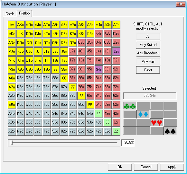This screenshot has width=187, height=174.
Task: Toggle the 88 hand cell
Action: click(x=64, y=78)
